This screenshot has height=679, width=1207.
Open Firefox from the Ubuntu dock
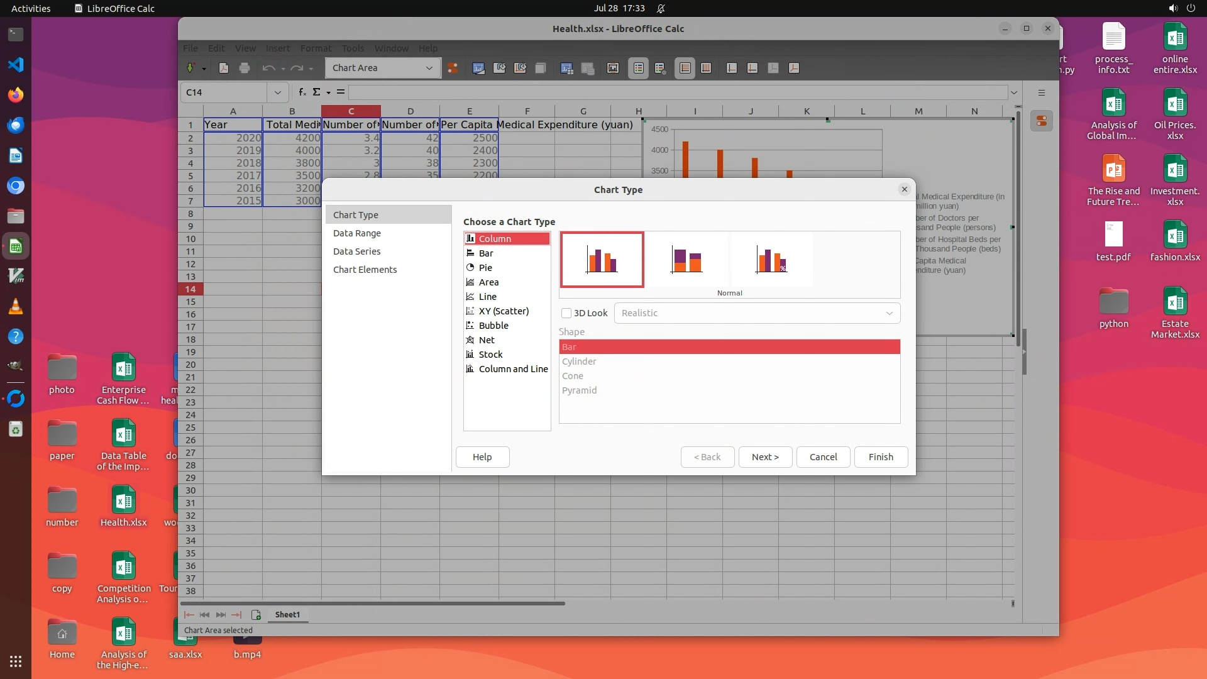coord(16,95)
